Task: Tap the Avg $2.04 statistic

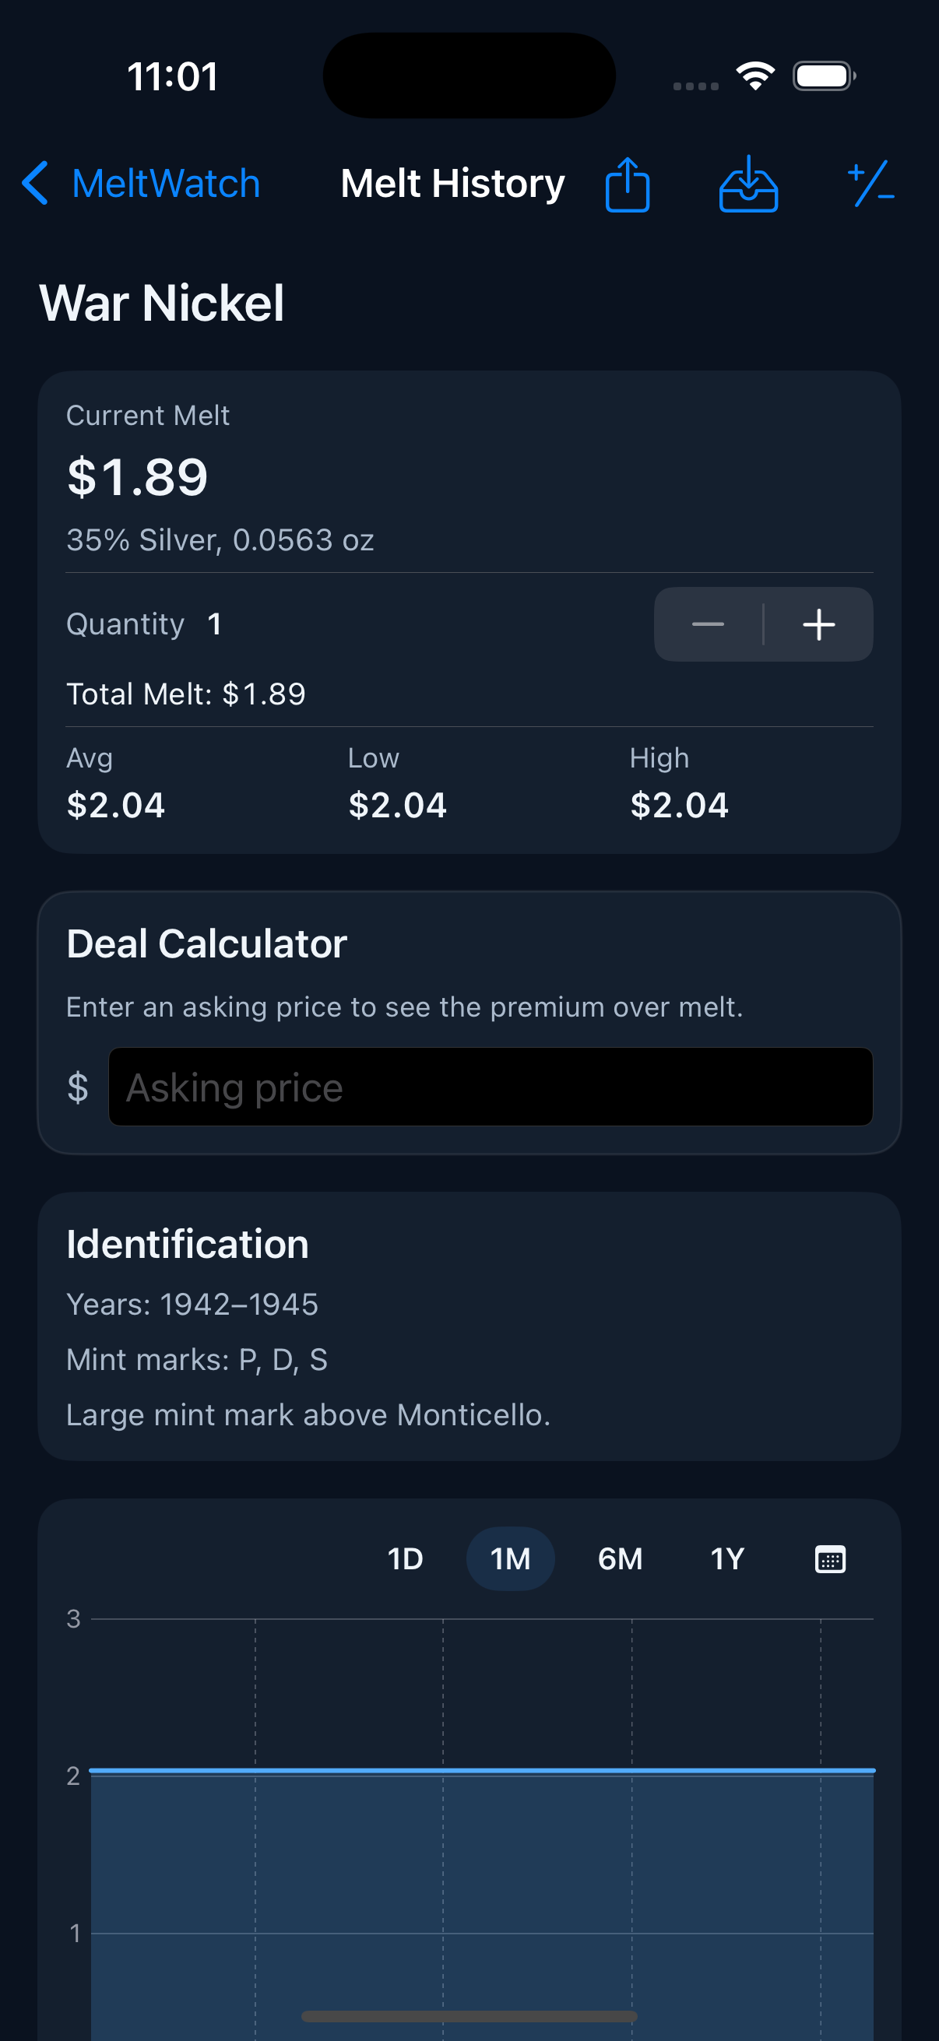Action: (x=116, y=805)
